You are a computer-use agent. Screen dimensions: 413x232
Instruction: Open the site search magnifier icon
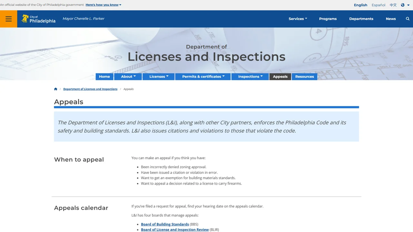[x=408, y=19]
